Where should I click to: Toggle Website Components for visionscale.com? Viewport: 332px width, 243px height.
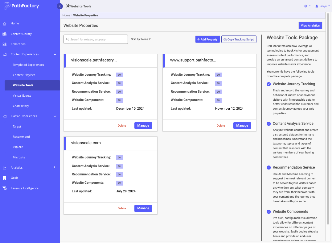tap(119, 183)
